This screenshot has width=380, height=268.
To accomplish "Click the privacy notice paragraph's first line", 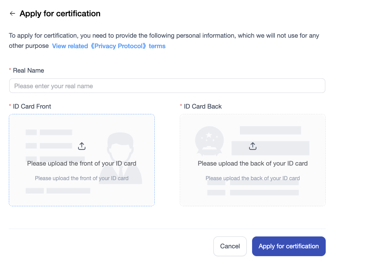I will pyautogui.click(x=164, y=36).
